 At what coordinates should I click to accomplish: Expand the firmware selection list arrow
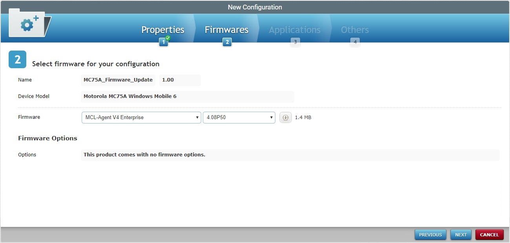pyautogui.click(x=197, y=117)
